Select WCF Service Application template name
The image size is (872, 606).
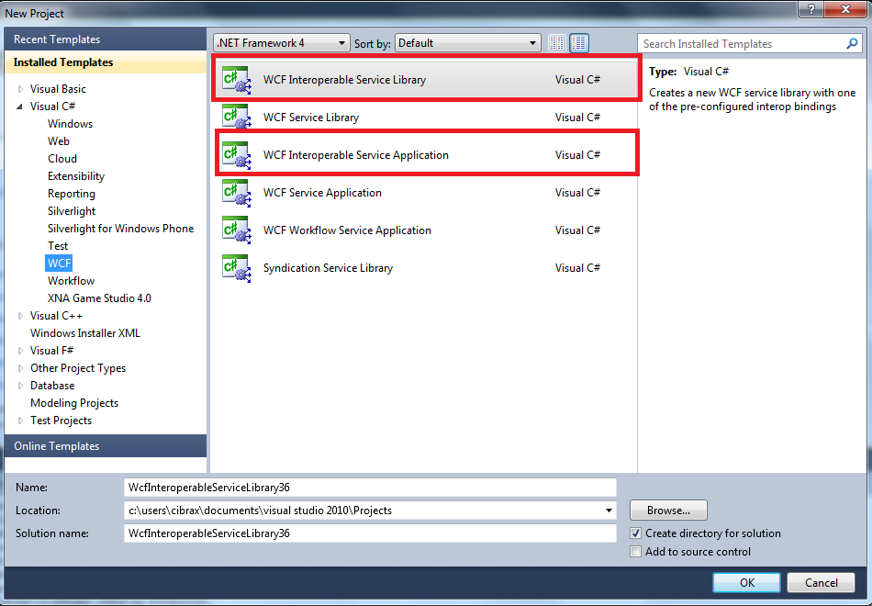tap(322, 193)
